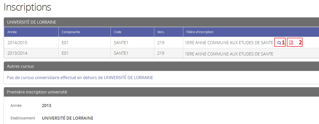Click the Première inscription université panel header
This screenshot has width=319, height=124.
pos(37,92)
